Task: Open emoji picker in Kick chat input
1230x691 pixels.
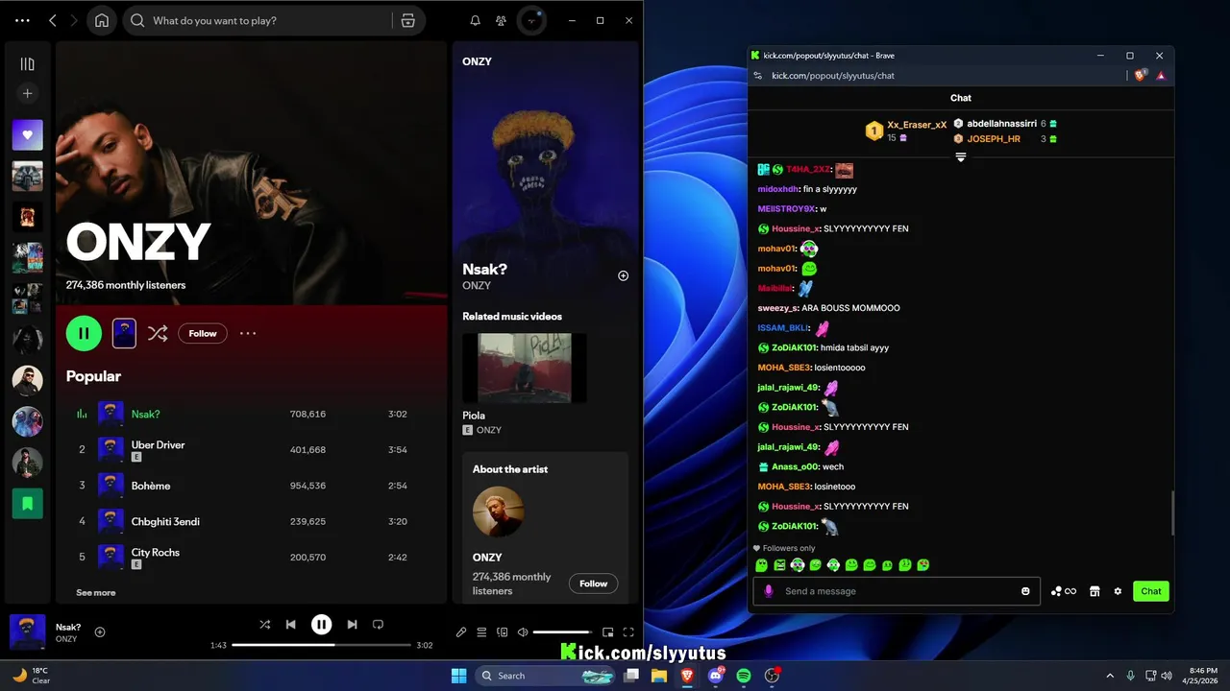Action: click(1025, 591)
